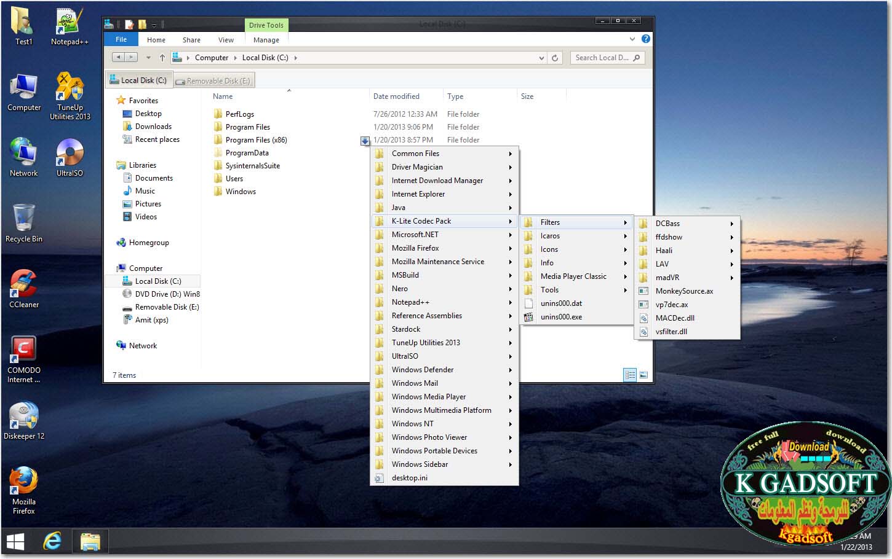This screenshot has height=559, width=892.
Task: Click the refresh address bar icon
Action: tap(555, 58)
